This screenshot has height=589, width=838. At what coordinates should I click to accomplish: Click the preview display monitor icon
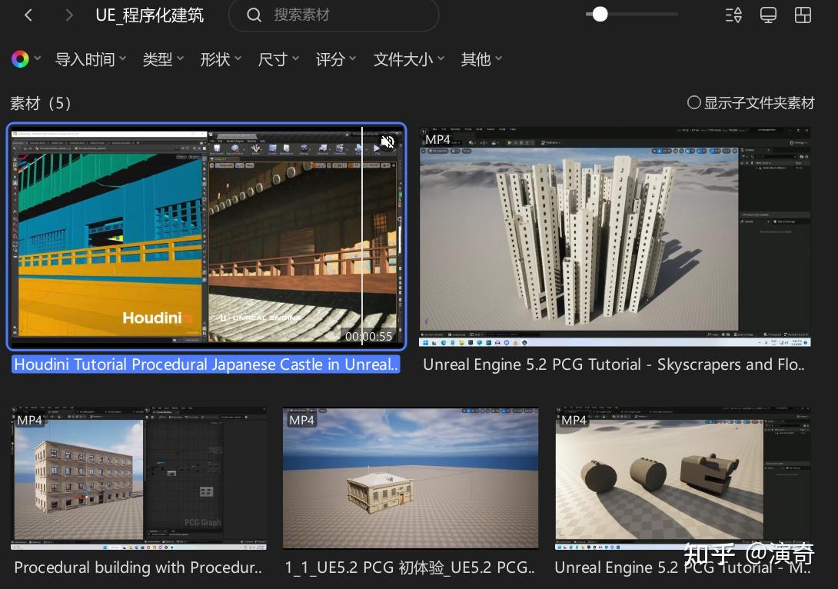(768, 15)
